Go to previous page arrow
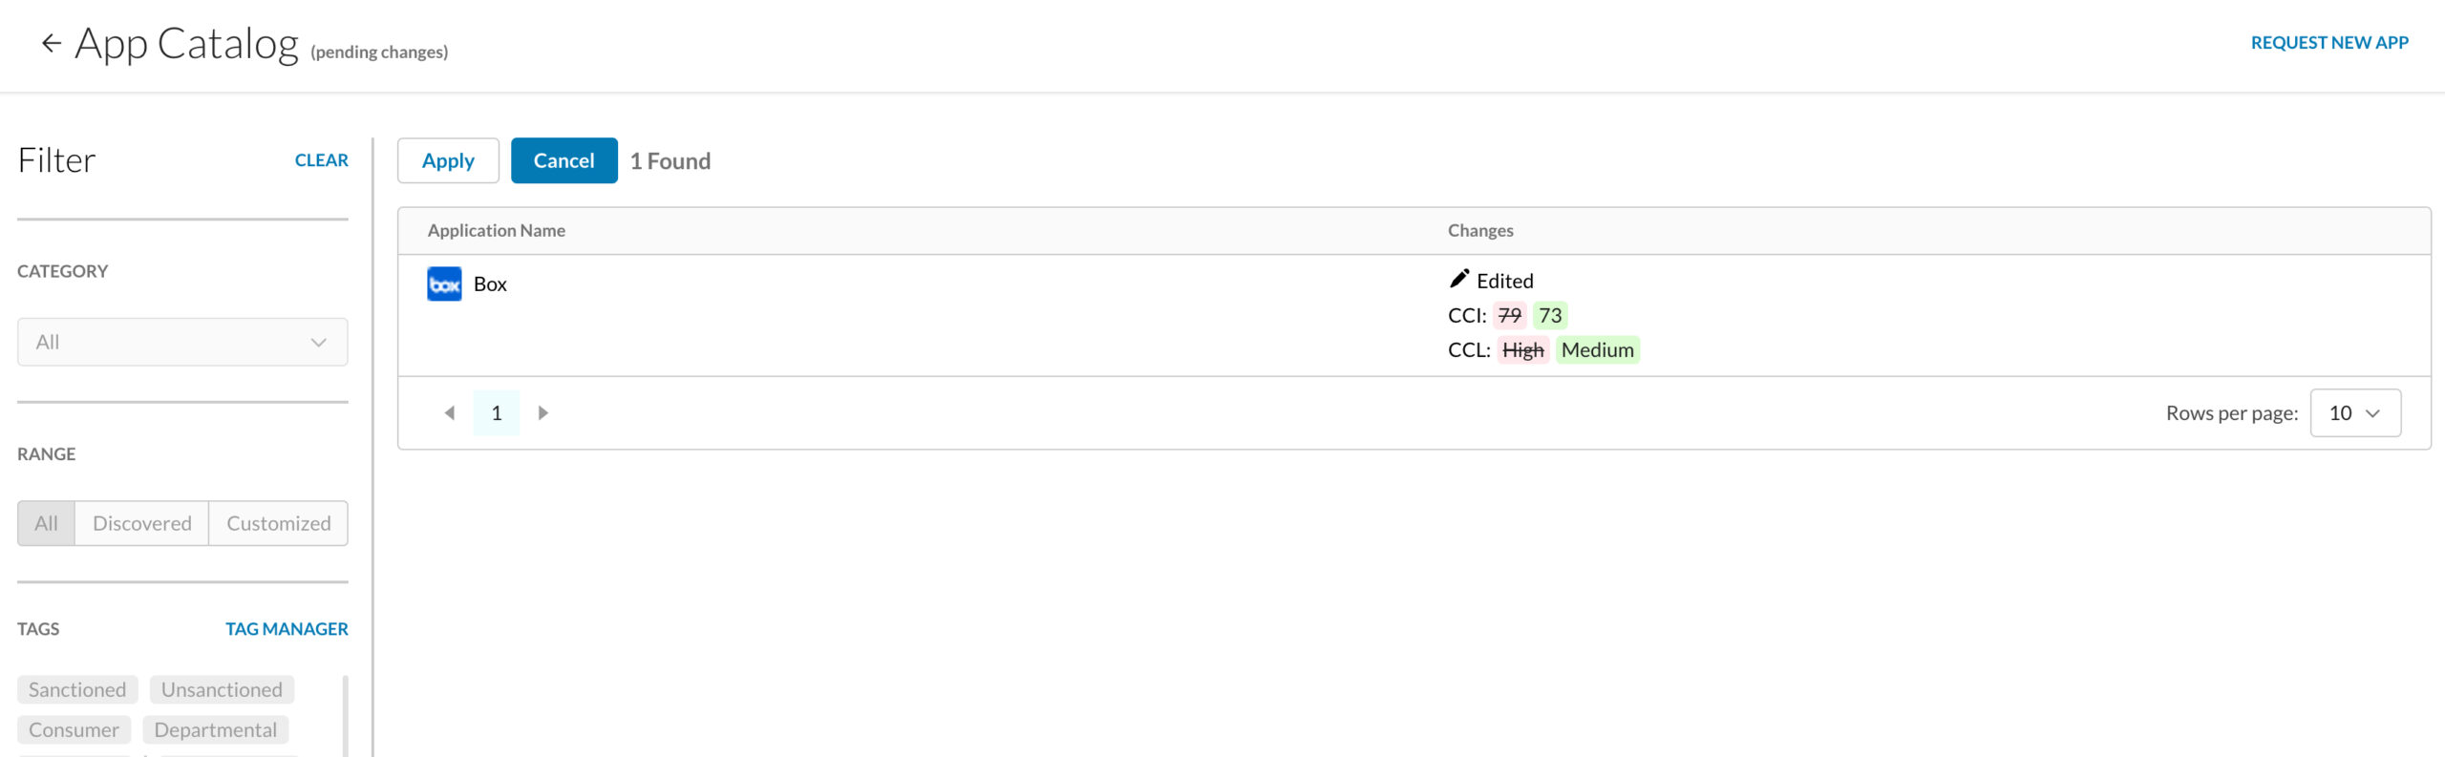Screen dimensions: 2445x757 click(449, 413)
